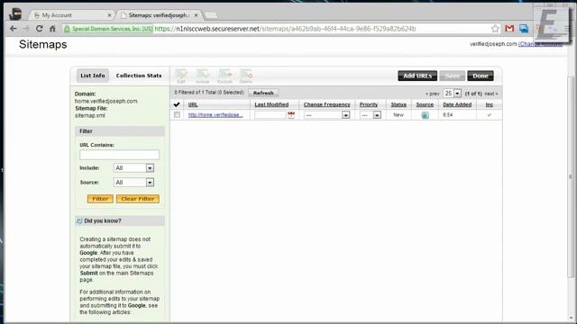This screenshot has width=577, height=324.
Task: Sort by the Last Modified column header
Action: tap(271, 104)
